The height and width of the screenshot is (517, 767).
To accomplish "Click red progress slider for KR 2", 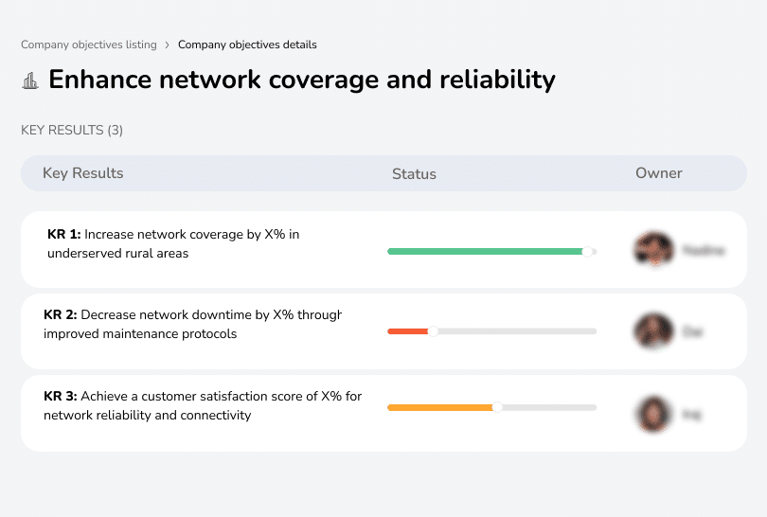I will coord(491,331).
